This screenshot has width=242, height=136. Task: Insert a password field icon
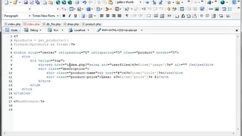tap(169, 16)
